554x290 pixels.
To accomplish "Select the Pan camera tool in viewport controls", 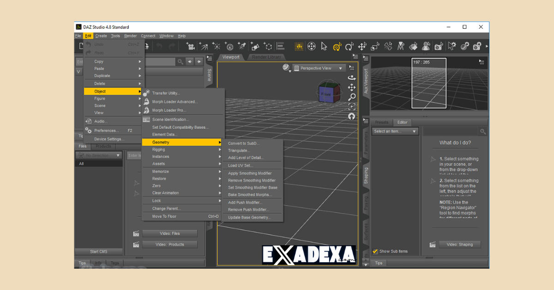I will click(x=351, y=87).
